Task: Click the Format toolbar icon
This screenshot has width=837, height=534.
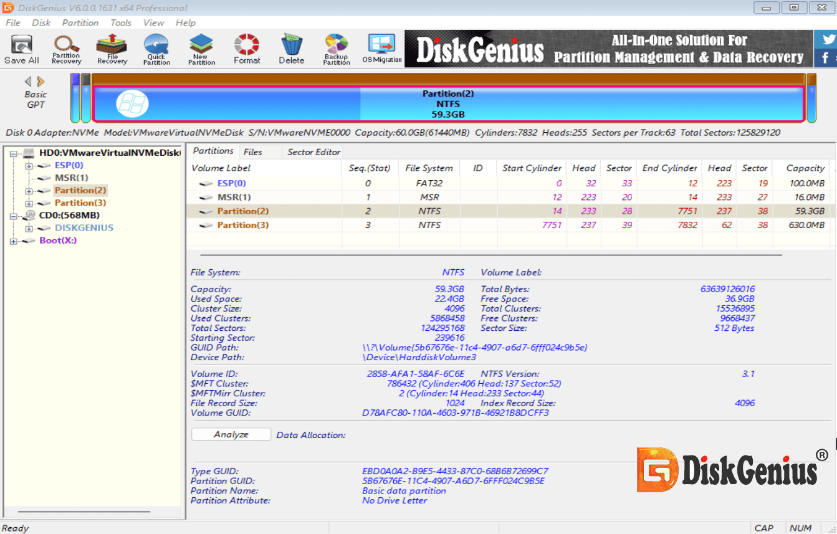Action: 247,49
